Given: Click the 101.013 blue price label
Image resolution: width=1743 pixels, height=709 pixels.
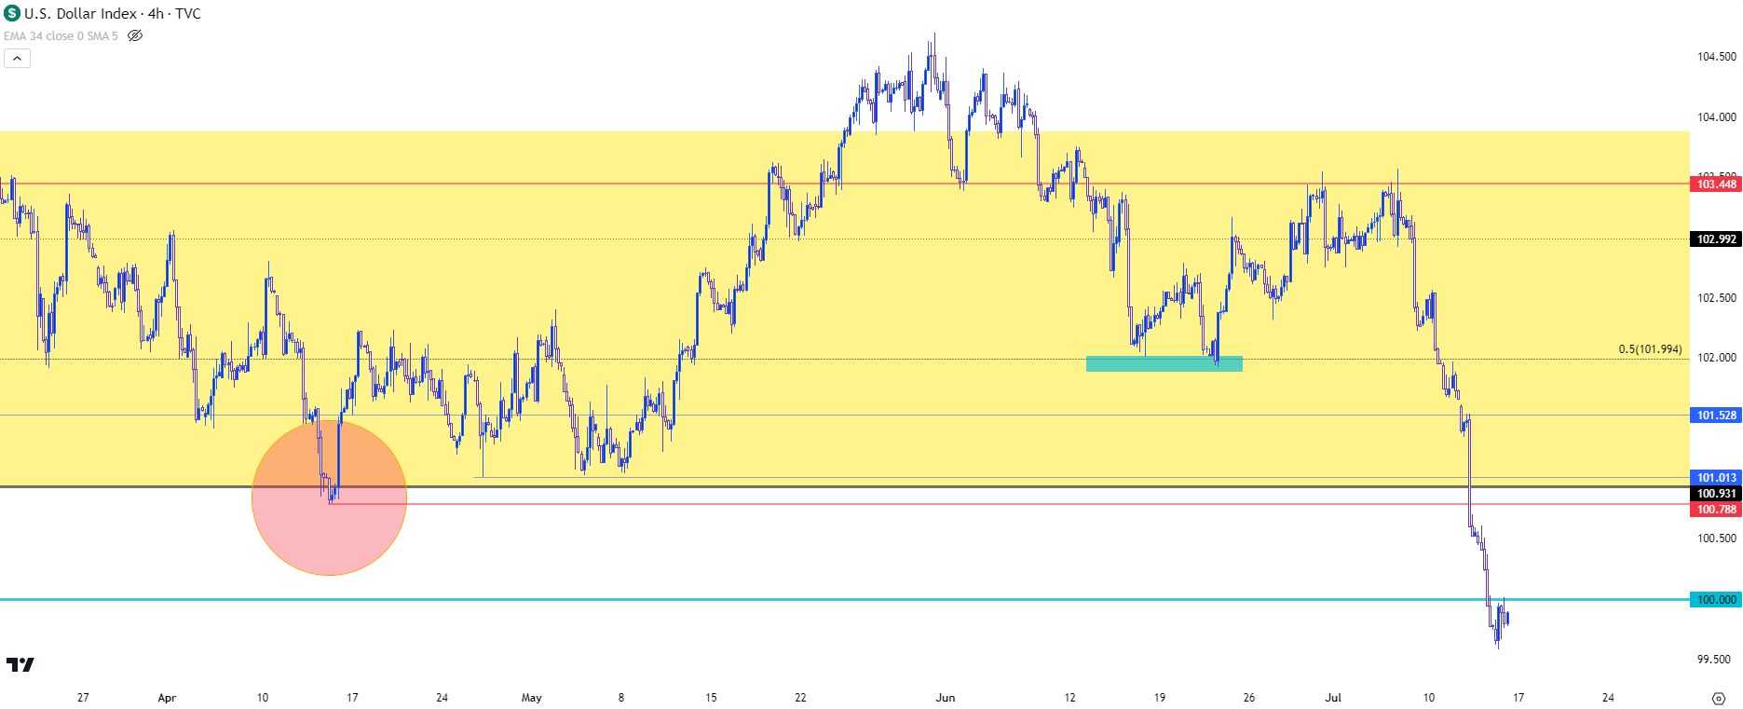Looking at the screenshot, I should (x=1716, y=477).
